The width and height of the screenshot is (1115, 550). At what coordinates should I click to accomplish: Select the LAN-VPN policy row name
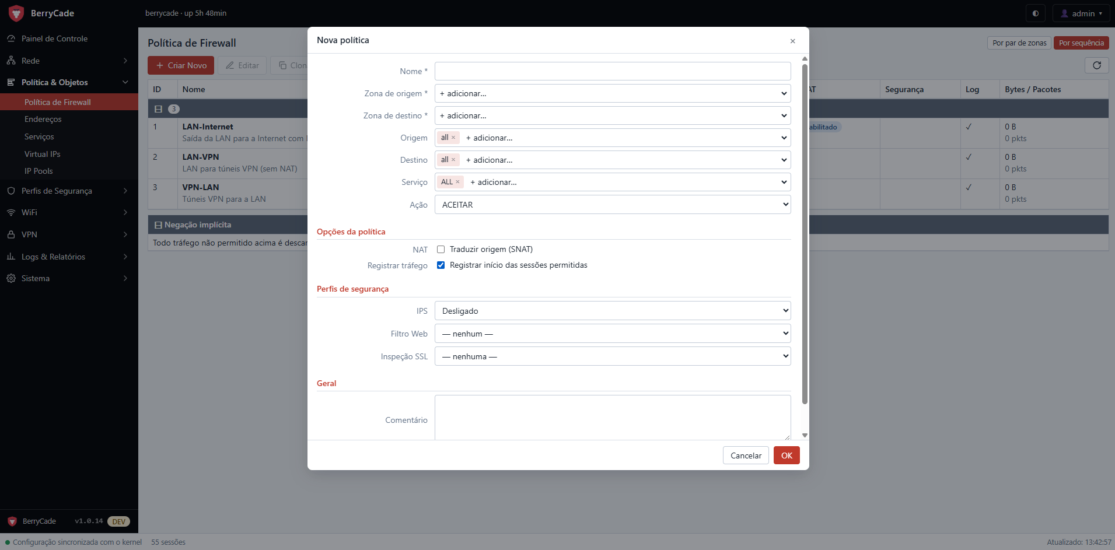pyautogui.click(x=201, y=157)
